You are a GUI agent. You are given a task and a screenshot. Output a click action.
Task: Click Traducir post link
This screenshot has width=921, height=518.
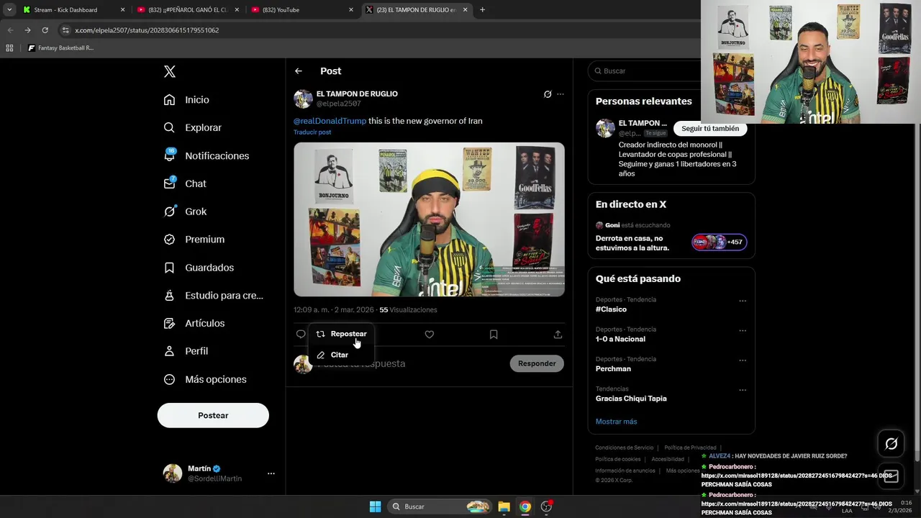click(312, 132)
